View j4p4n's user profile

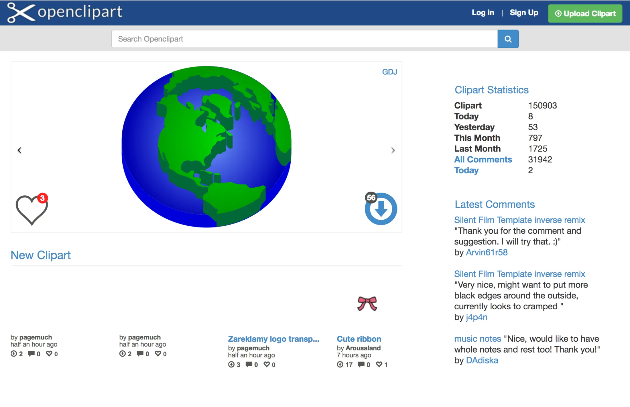[x=476, y=317]
